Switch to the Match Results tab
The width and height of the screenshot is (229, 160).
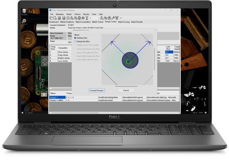[137, 22]
